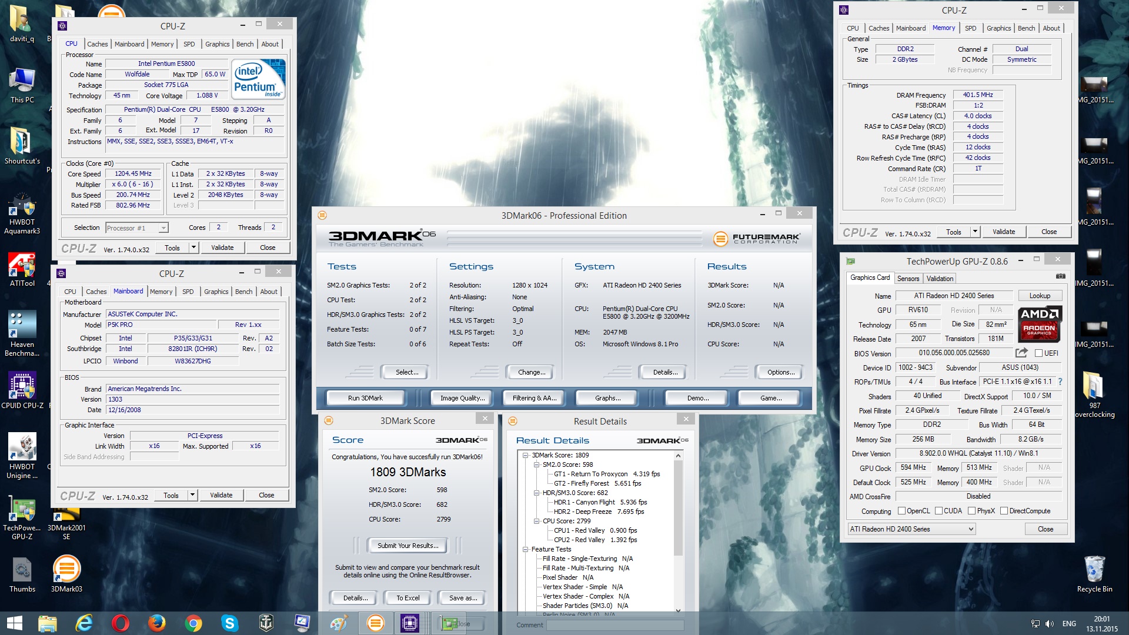Screen dimensions: 1129x635
Task: Open the CPUID CPU-Z desktop shortcut
Action: tap(22, 390)
